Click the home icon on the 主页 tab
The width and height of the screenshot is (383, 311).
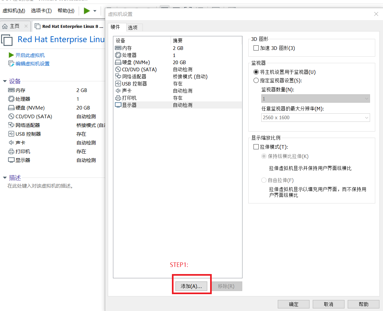point(5,26)
